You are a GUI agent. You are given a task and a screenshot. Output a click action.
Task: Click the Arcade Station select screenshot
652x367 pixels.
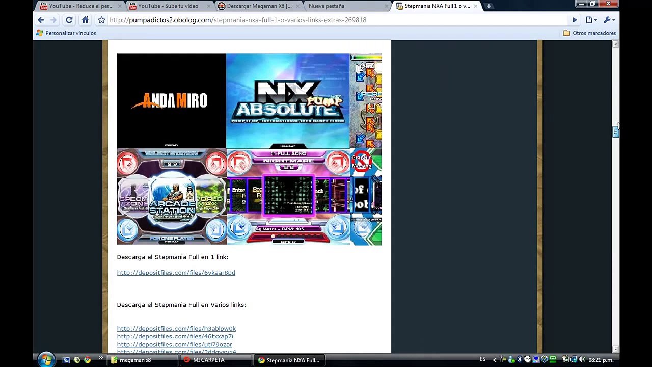click(172, 197)
